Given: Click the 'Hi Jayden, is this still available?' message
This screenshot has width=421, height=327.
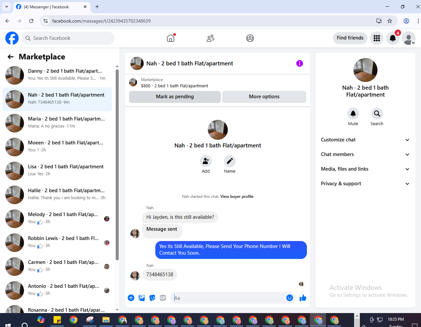Looking at the screenshot, I should [180, 217].
